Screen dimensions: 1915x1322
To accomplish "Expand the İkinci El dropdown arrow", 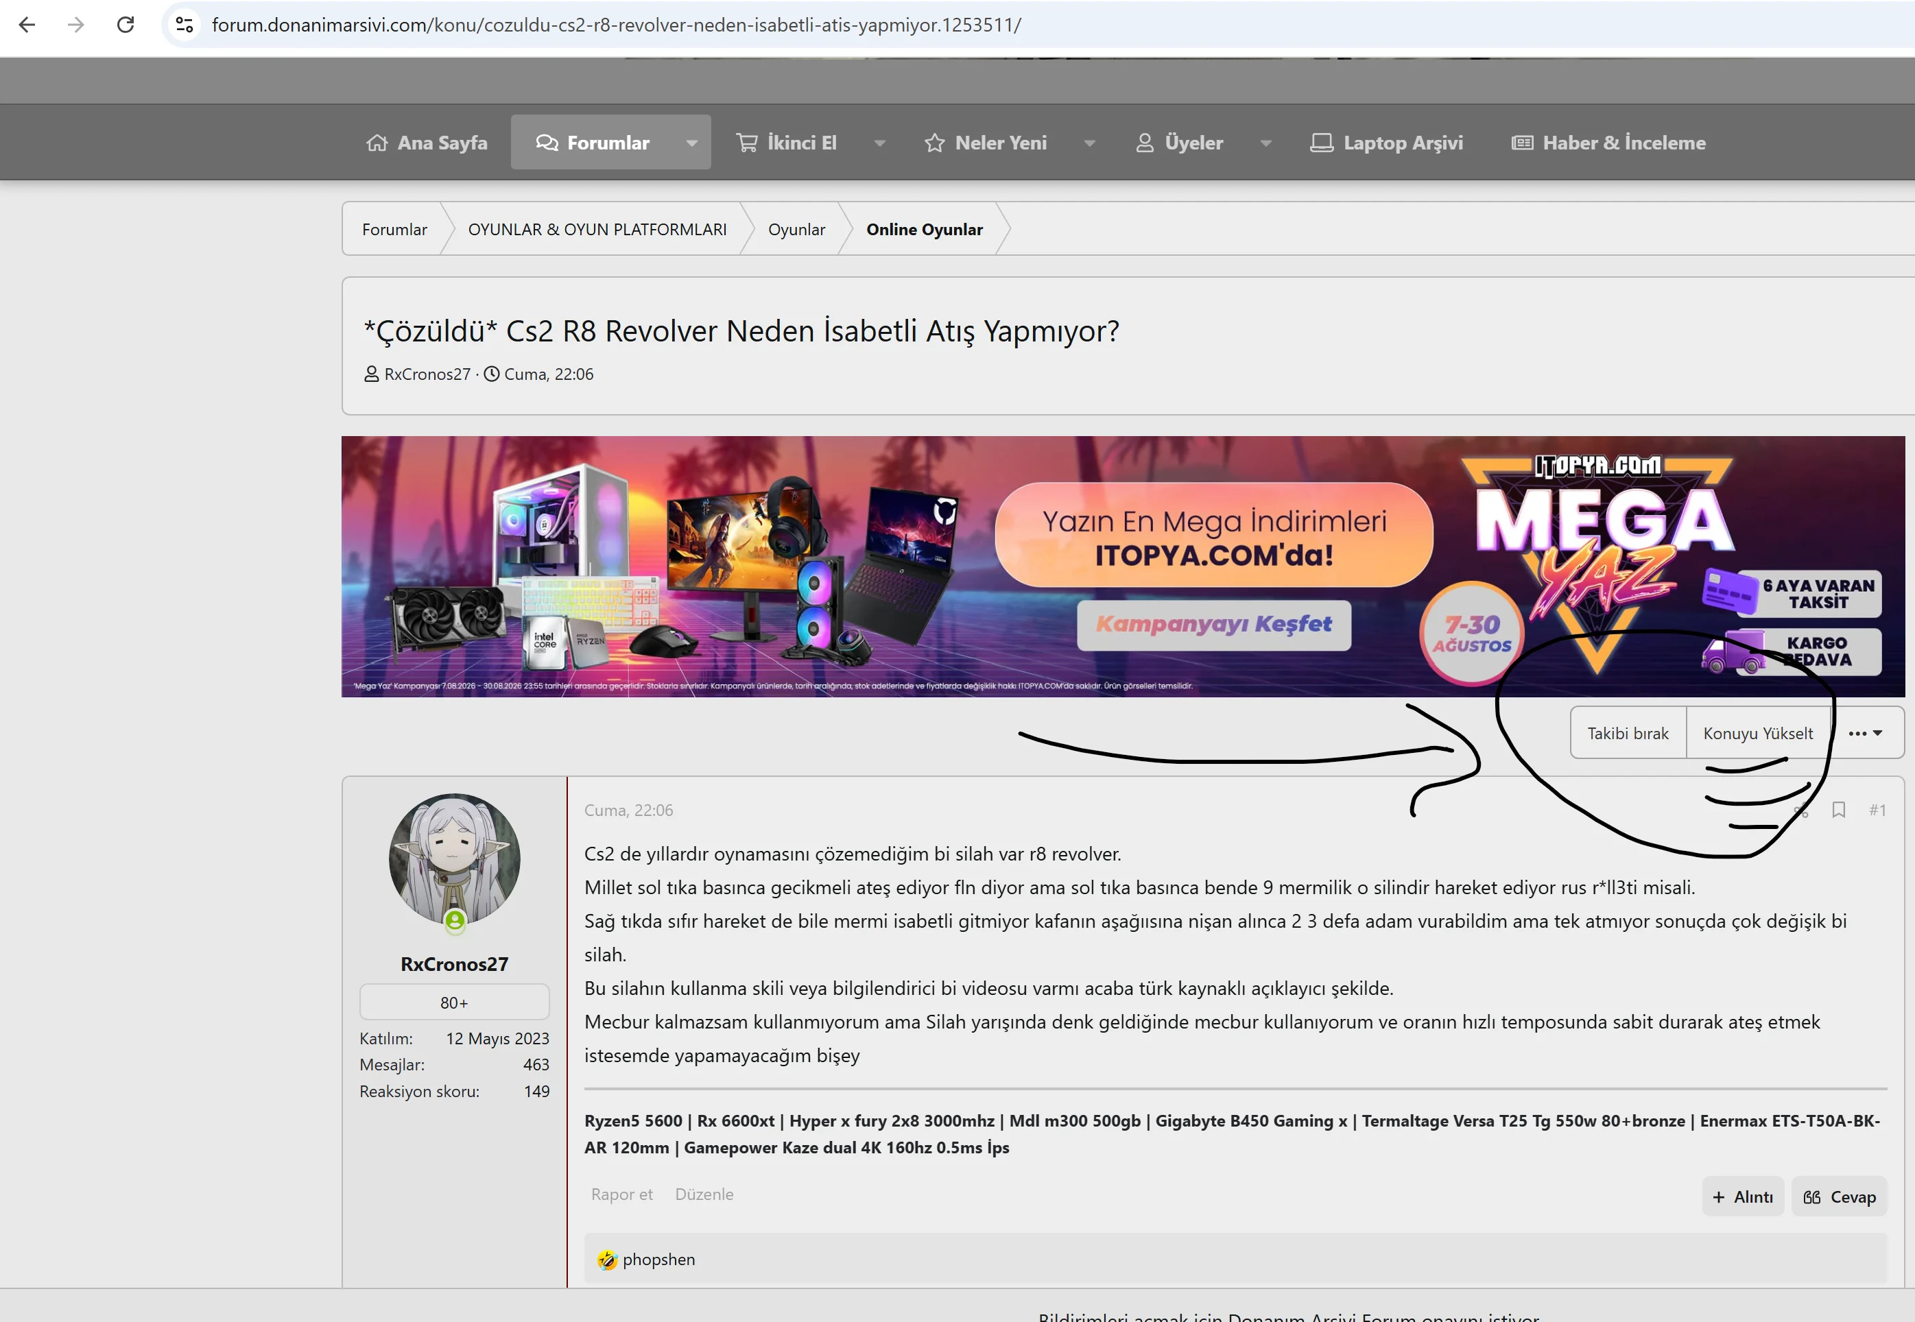I will [879, 143].
